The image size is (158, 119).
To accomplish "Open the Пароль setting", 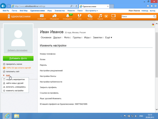I will (43, 65).
